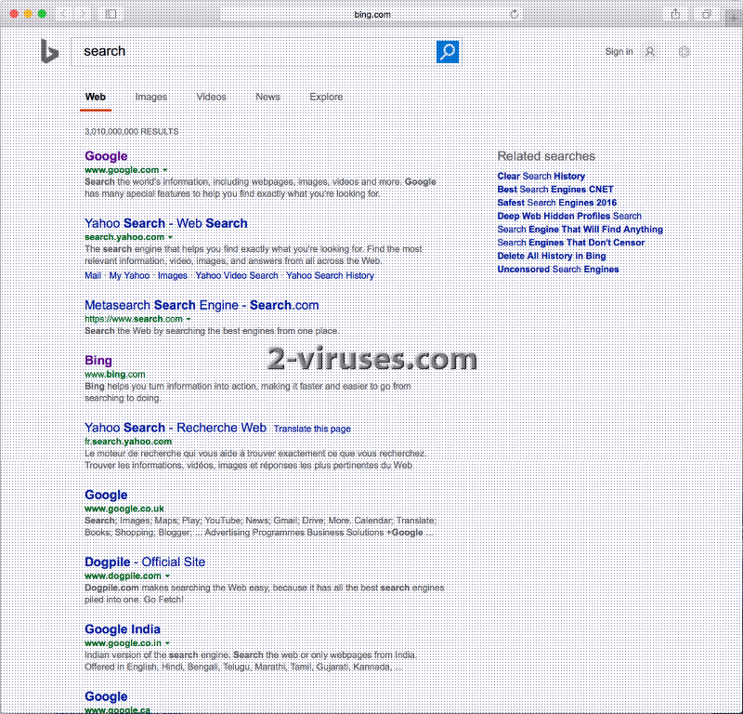The width and height of the screenshot is (743, 714).
Task: Expand dropdown next to www.google.co.in
Action: tap(167, 643)
